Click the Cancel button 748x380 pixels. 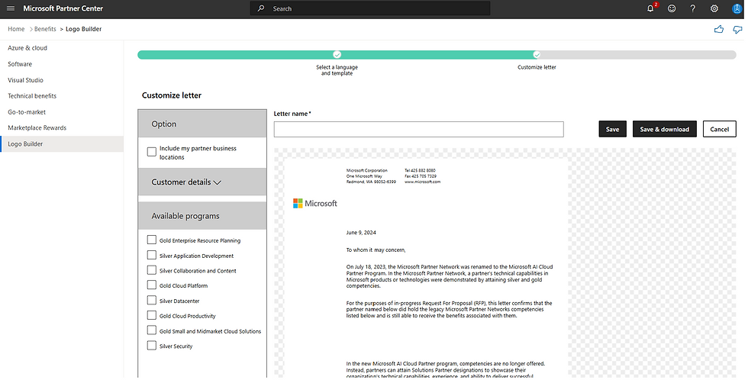(x=719, y=129)
